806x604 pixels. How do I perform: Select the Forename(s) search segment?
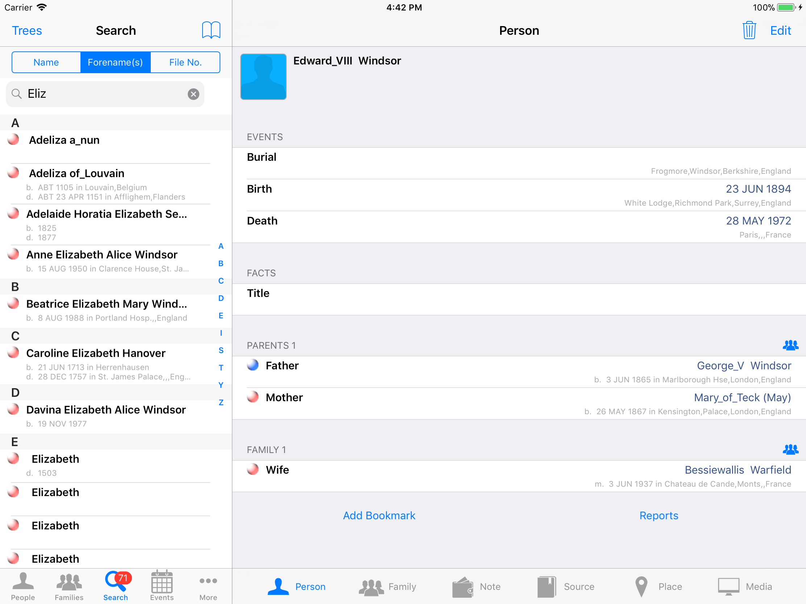116,62
